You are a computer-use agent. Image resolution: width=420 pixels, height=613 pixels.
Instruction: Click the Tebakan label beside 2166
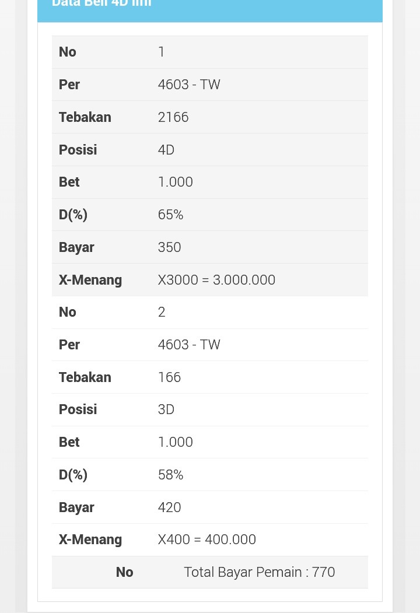[85, 117]
